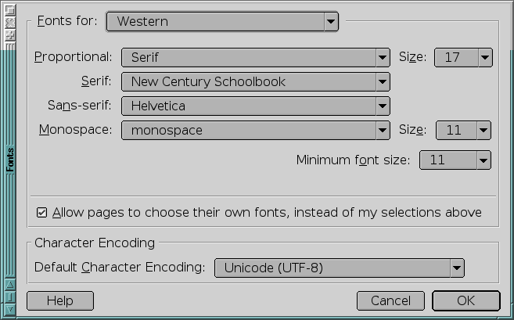Screen dimensions: 514x320
Task: Open the Monospace Size dropdown showing 11
Action: [x=463, y=130]
